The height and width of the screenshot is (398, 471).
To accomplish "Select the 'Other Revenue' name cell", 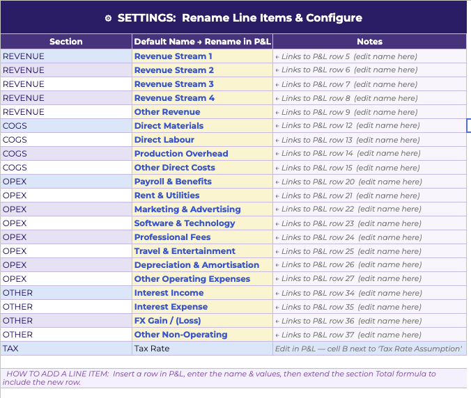I will (202, 112).
